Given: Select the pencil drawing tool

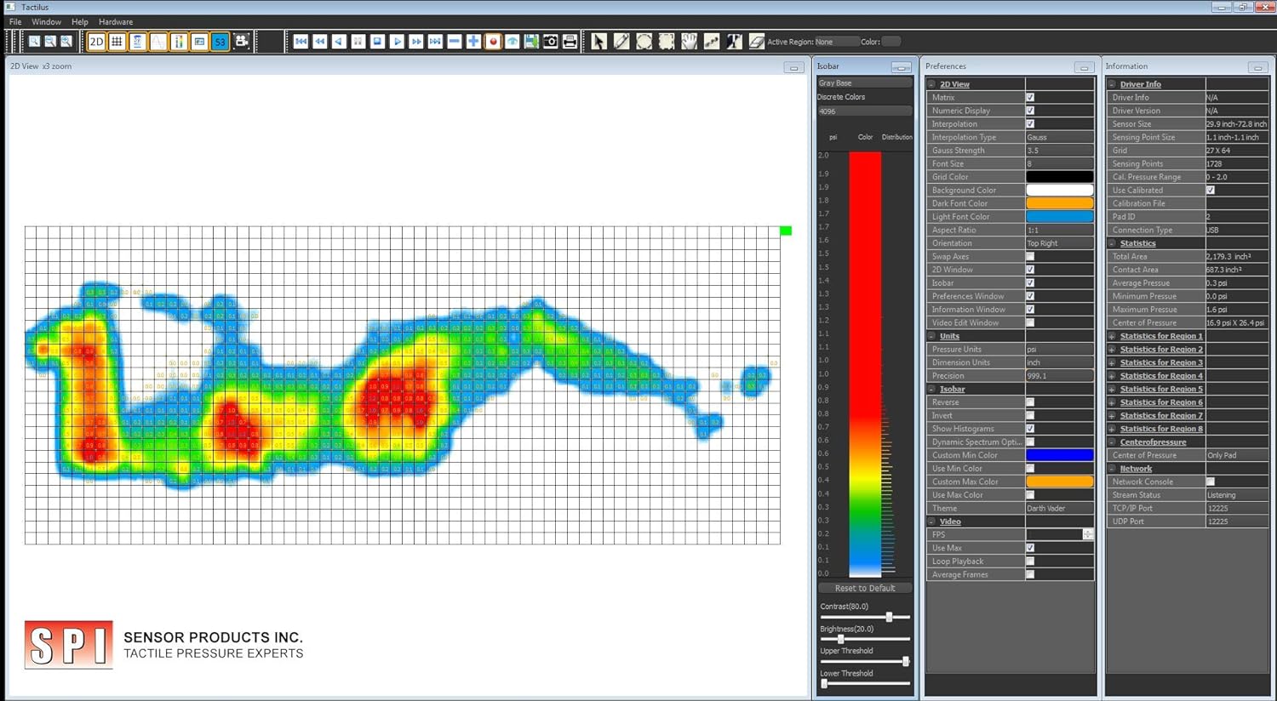Looking at the screenshot, I should coord(621,42).
